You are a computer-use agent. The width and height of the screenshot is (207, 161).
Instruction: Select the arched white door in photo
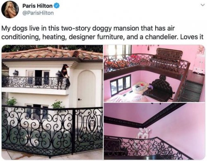(87, 89)
